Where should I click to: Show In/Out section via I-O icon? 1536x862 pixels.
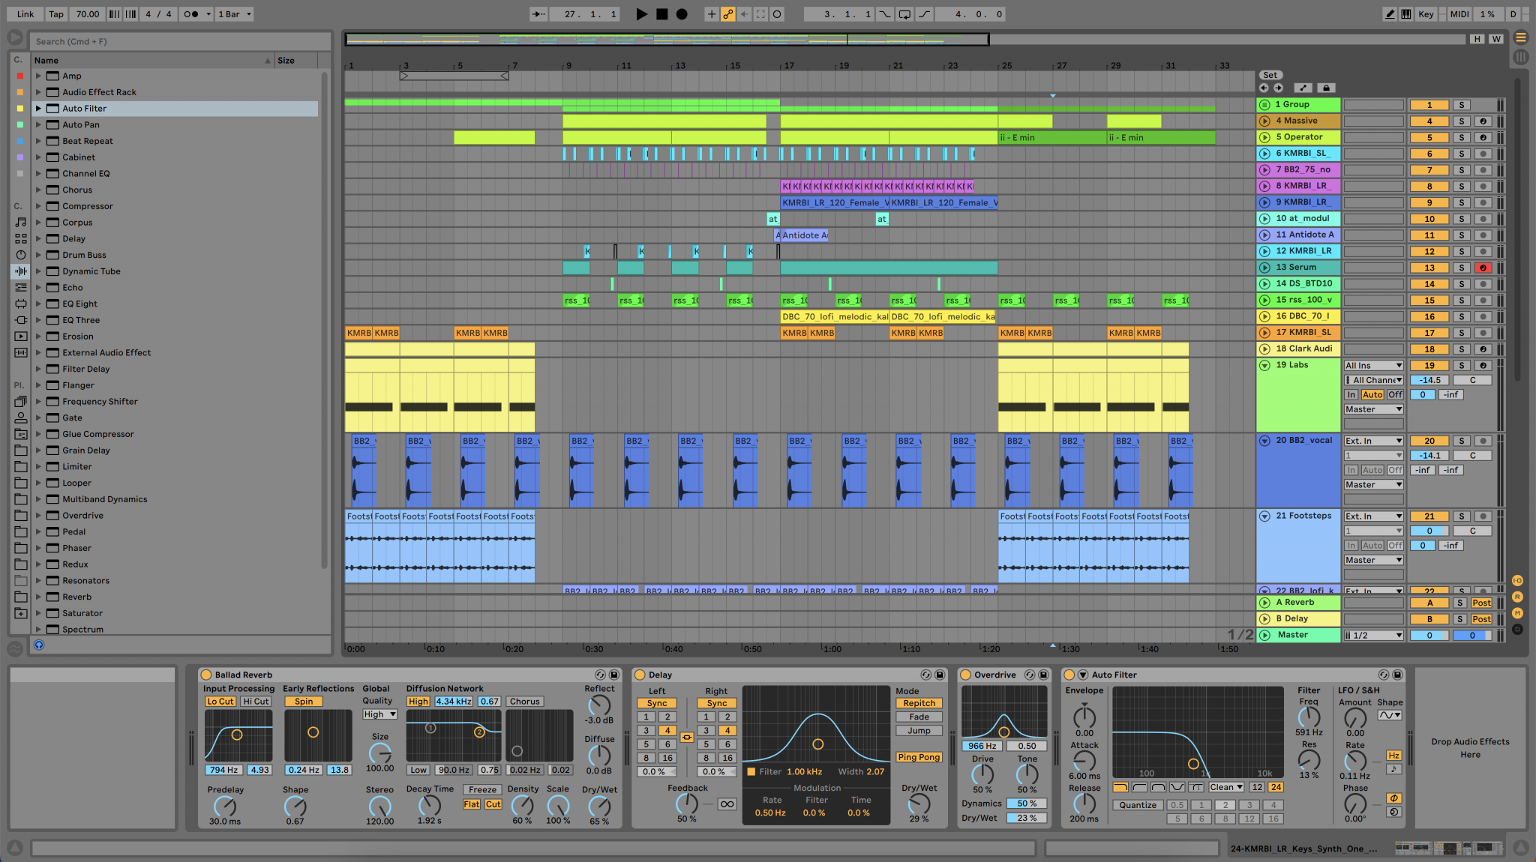[1518, 579]
